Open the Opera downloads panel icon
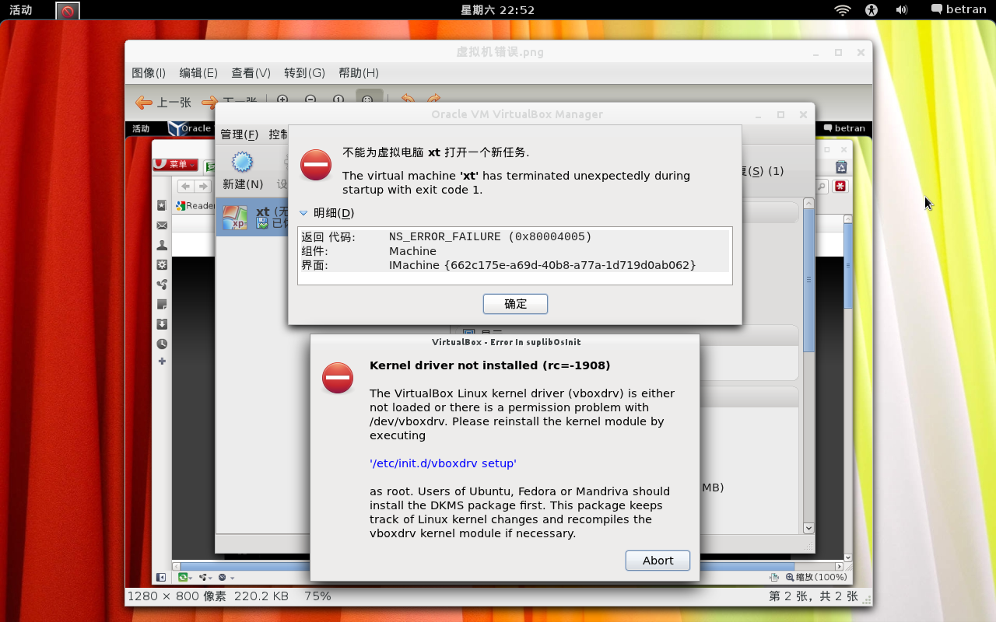 point(162,324)
